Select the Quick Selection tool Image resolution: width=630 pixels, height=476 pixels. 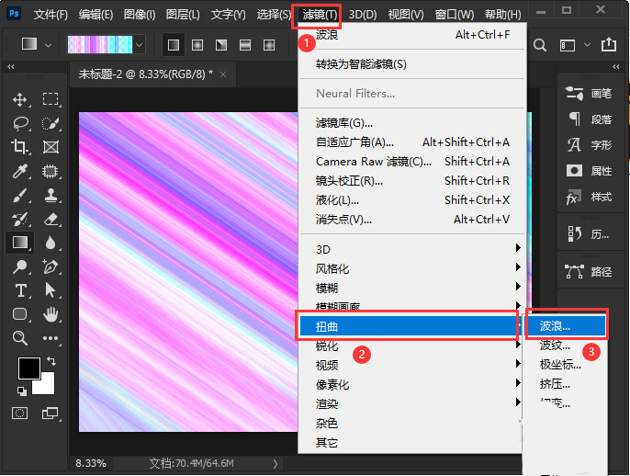point(51,123)
